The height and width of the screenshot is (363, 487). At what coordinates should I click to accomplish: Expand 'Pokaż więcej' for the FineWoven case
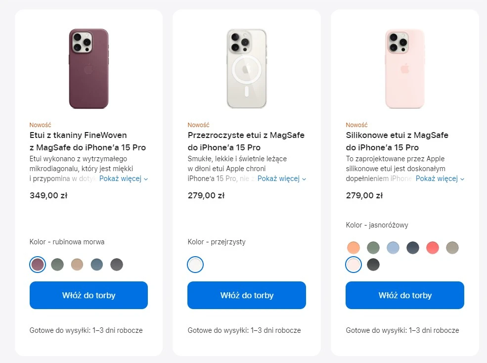click(x=123, y=179)
